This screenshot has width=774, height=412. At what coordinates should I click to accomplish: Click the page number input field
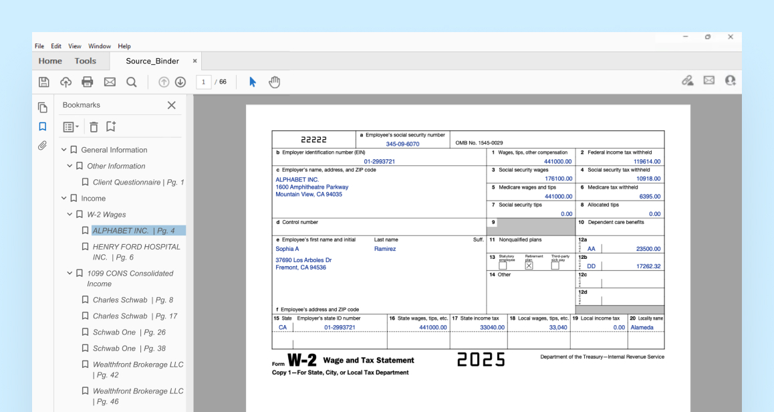click(203, 82)
